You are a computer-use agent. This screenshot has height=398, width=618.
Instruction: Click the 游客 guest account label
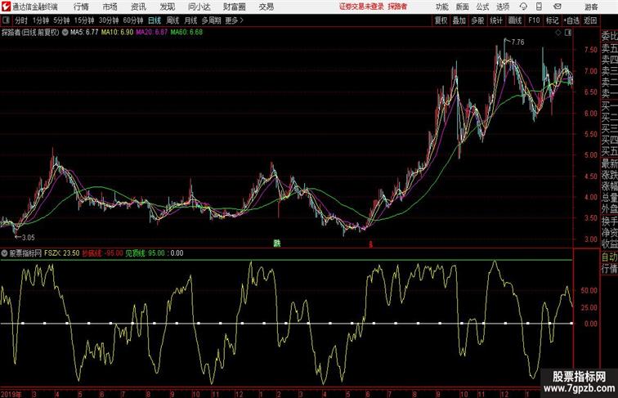[591, 7]
